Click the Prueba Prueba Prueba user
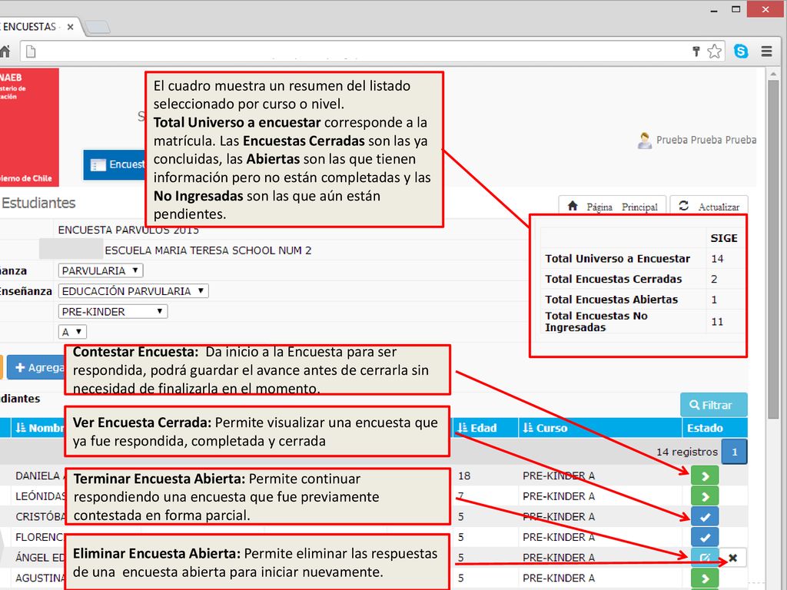This screenshot has width=787, height=590. pyautogui.click(x=706, y=140)
